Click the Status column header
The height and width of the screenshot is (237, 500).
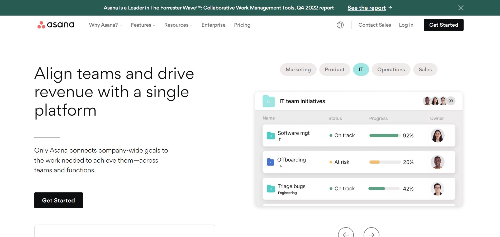[x=335, y=118]
